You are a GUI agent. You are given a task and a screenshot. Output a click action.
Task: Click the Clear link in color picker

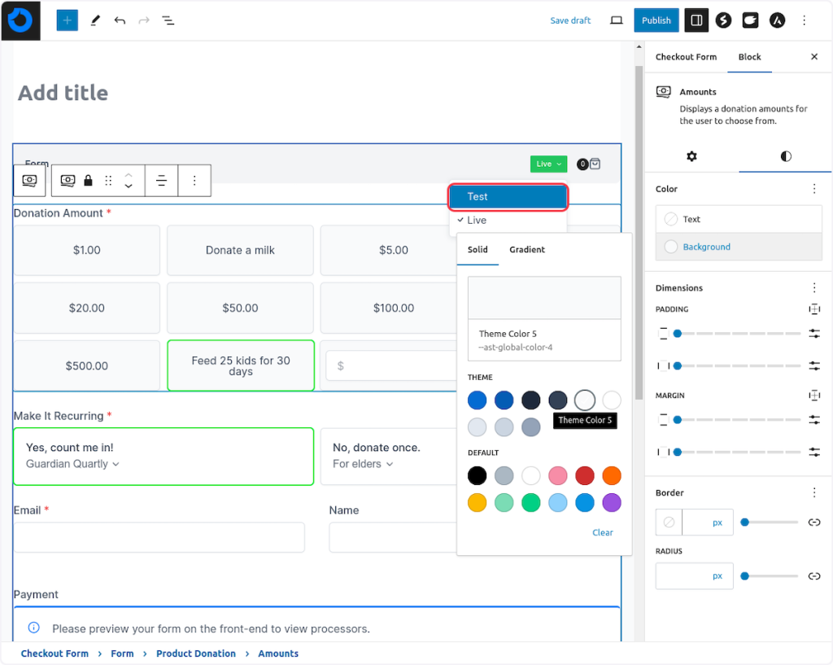pos(603,532)
